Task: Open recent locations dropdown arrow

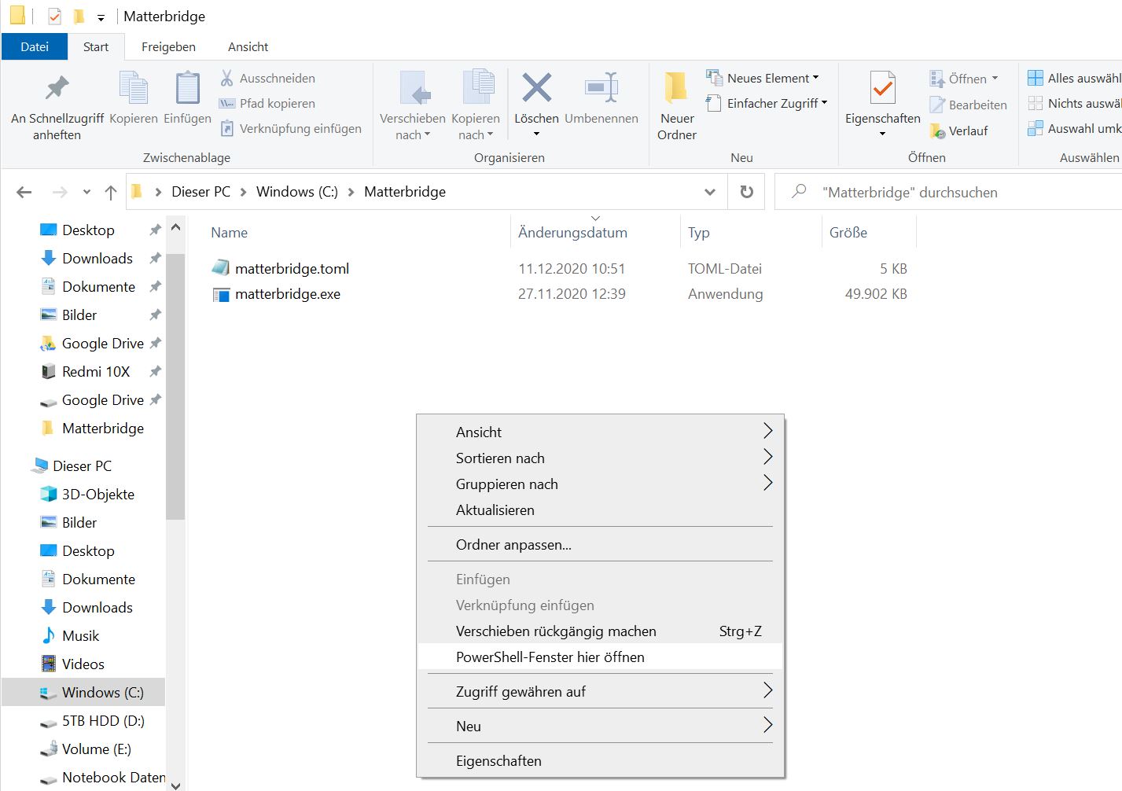Action: click(x=86, y=192)
